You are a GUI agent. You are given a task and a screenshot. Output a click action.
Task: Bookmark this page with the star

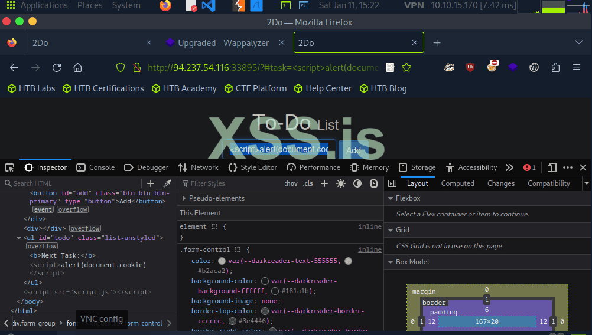[406, 67]
